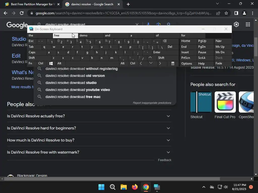
Task: Pick the "free" text prediction
Action: coord(65,35)
